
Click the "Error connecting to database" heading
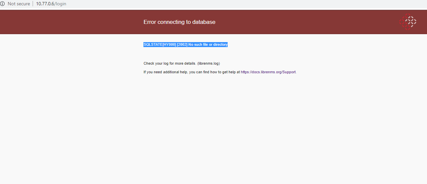click(179, 22)
